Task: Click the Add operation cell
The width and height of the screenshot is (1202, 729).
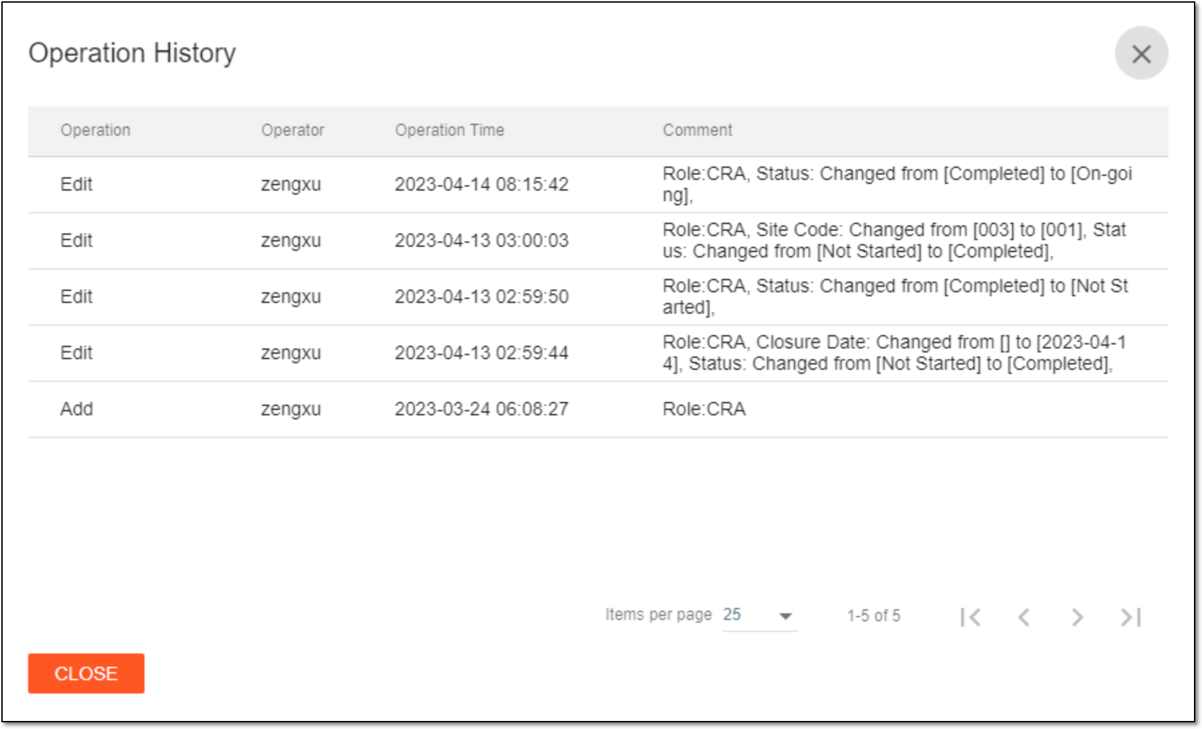Action: pos(76,409)
